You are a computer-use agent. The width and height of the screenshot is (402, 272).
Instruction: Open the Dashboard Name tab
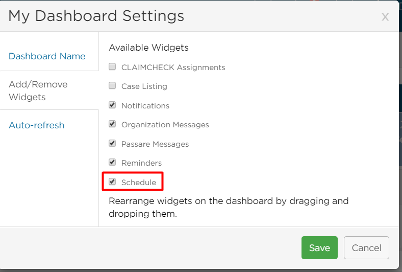click(x=47, y=56)
